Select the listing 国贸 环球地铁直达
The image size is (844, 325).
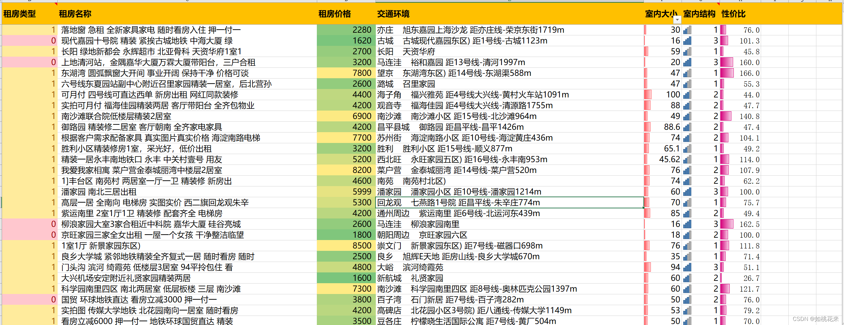[x=187, y=300]
